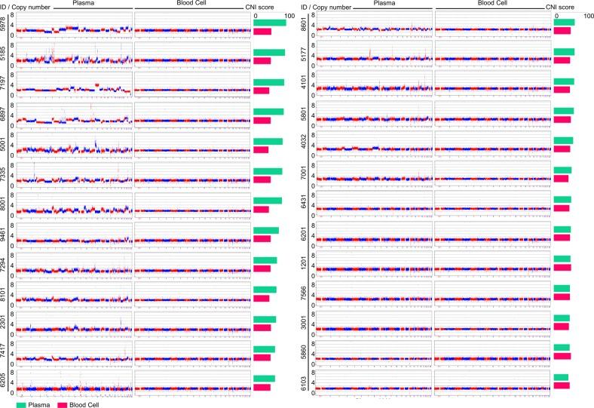Open the plasma plot for sample 8601
The width and height of the screenshot is (594, 408).
point(375,24)
